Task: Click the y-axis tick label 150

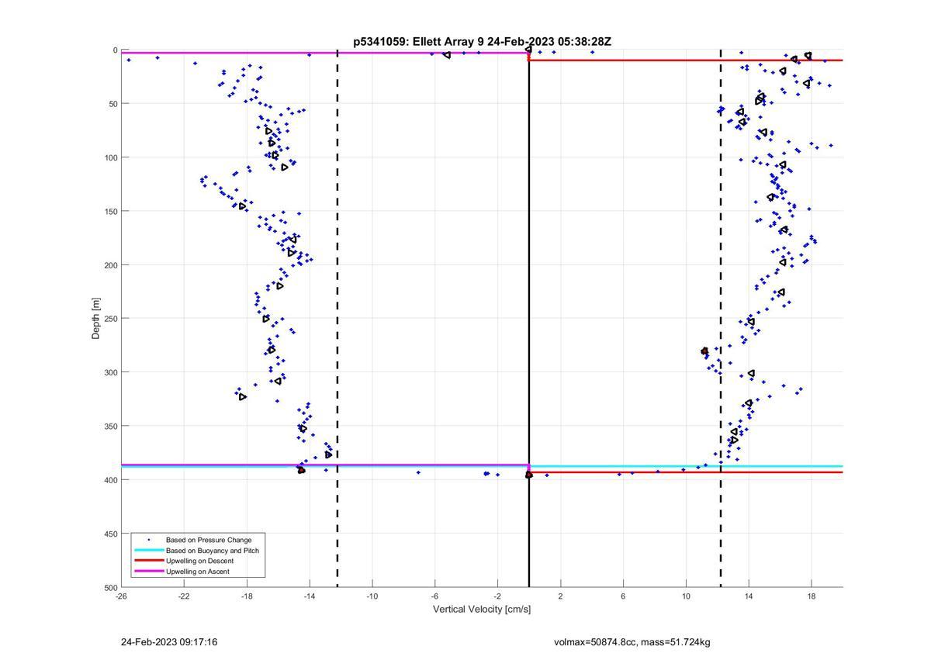Action: tap(111, 211)
